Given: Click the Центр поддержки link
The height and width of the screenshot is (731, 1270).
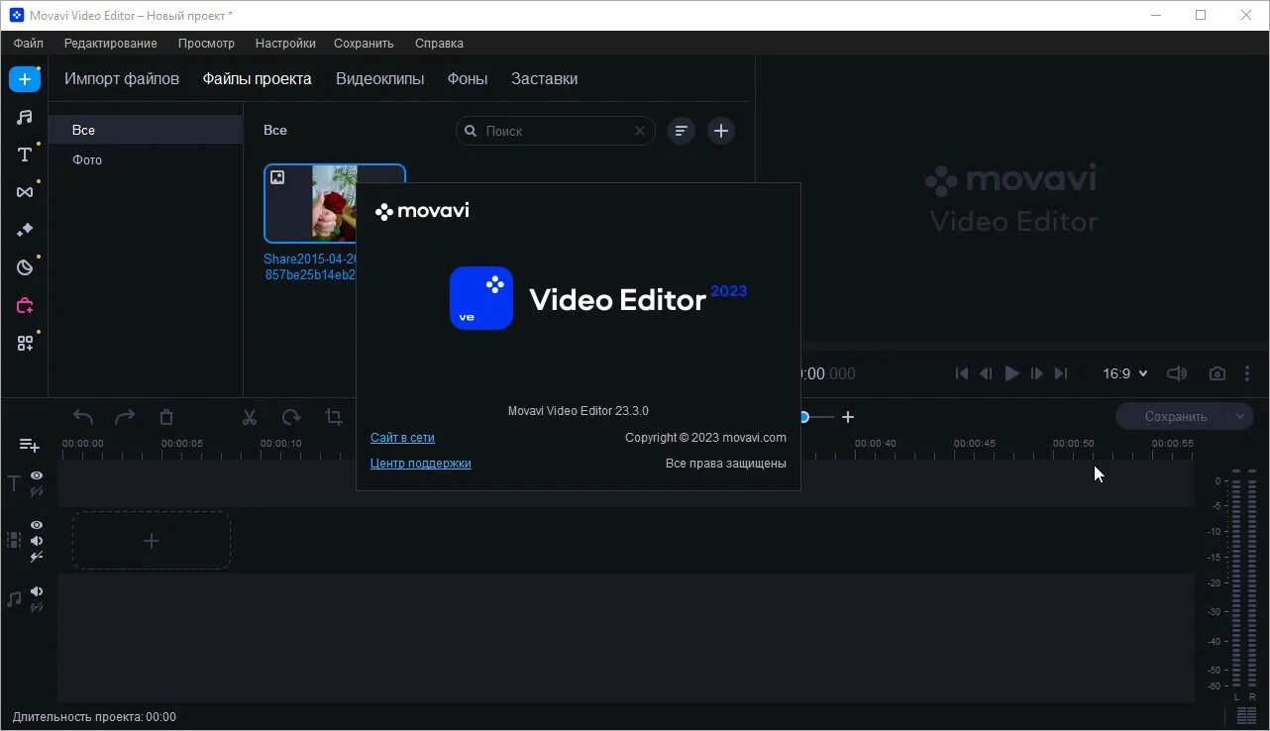Looking at the screenshot, I should [x=421, y=464].
